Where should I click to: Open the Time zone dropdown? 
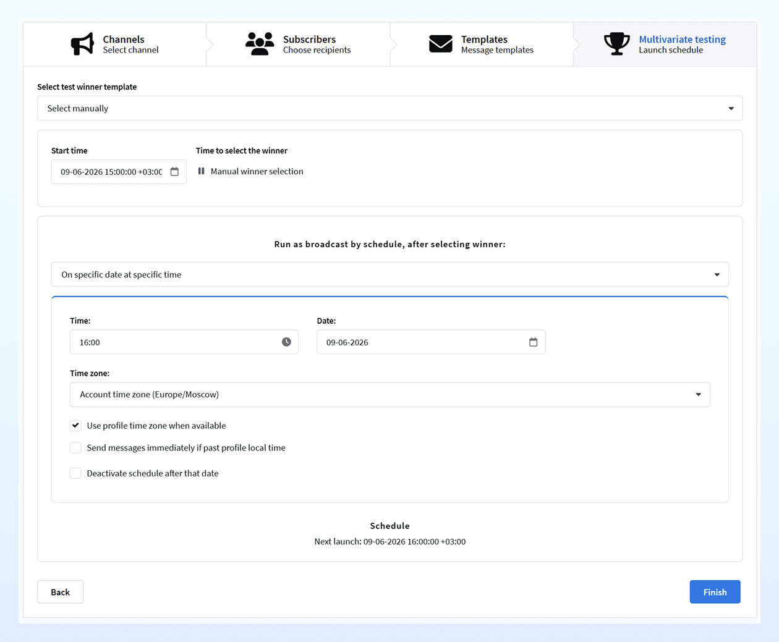click(389, 394)
